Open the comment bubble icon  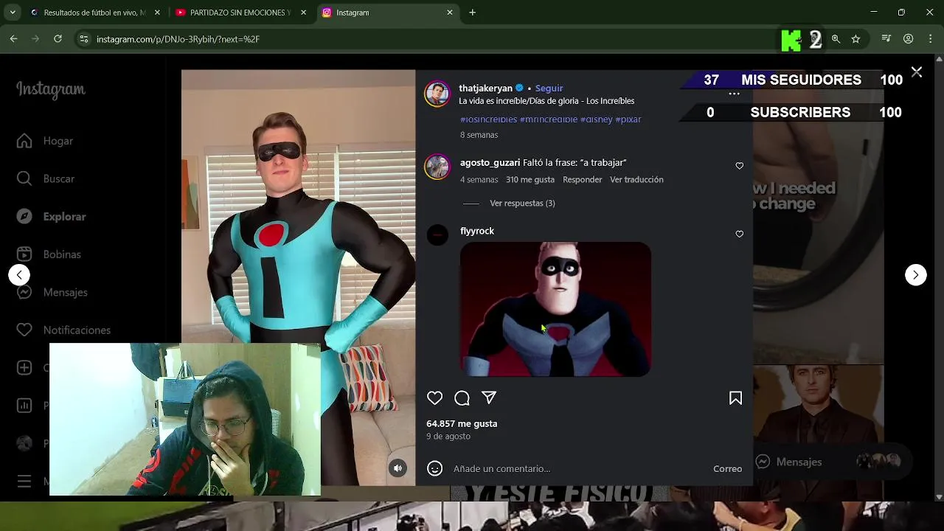(x=462, y=398)
